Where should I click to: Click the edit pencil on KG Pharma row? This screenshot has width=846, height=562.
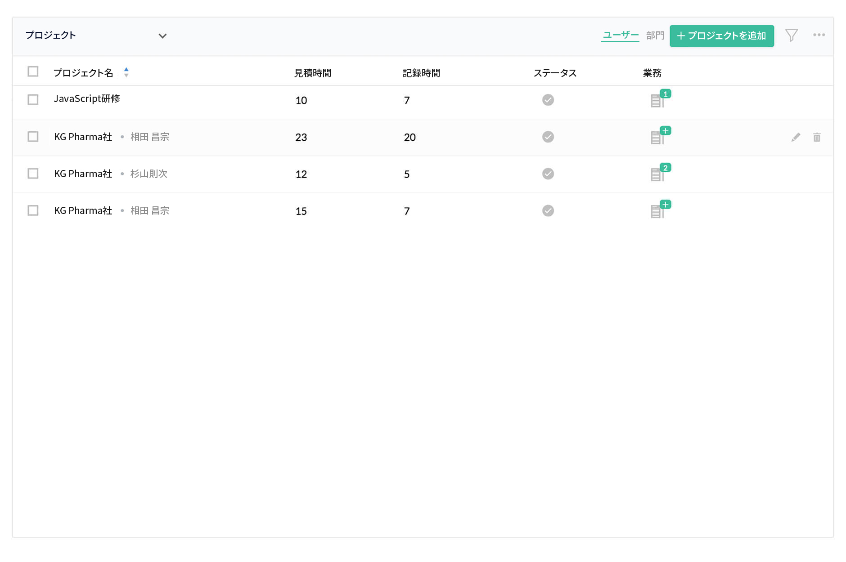(796, 137)
